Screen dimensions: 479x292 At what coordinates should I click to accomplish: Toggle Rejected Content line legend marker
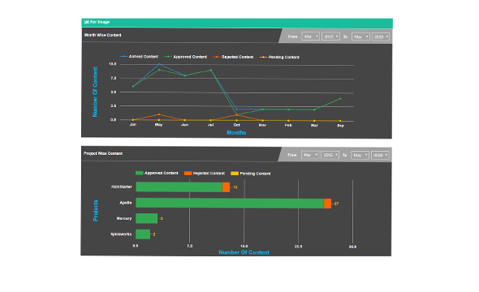217,57
